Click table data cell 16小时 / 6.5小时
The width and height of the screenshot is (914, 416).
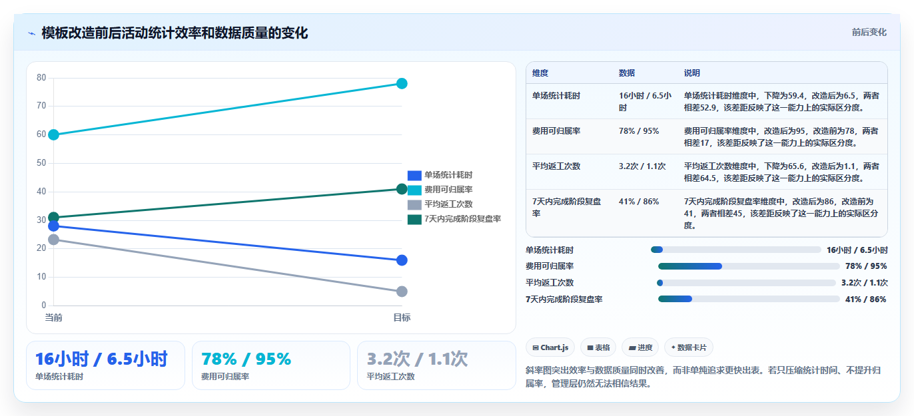(645, 101)
